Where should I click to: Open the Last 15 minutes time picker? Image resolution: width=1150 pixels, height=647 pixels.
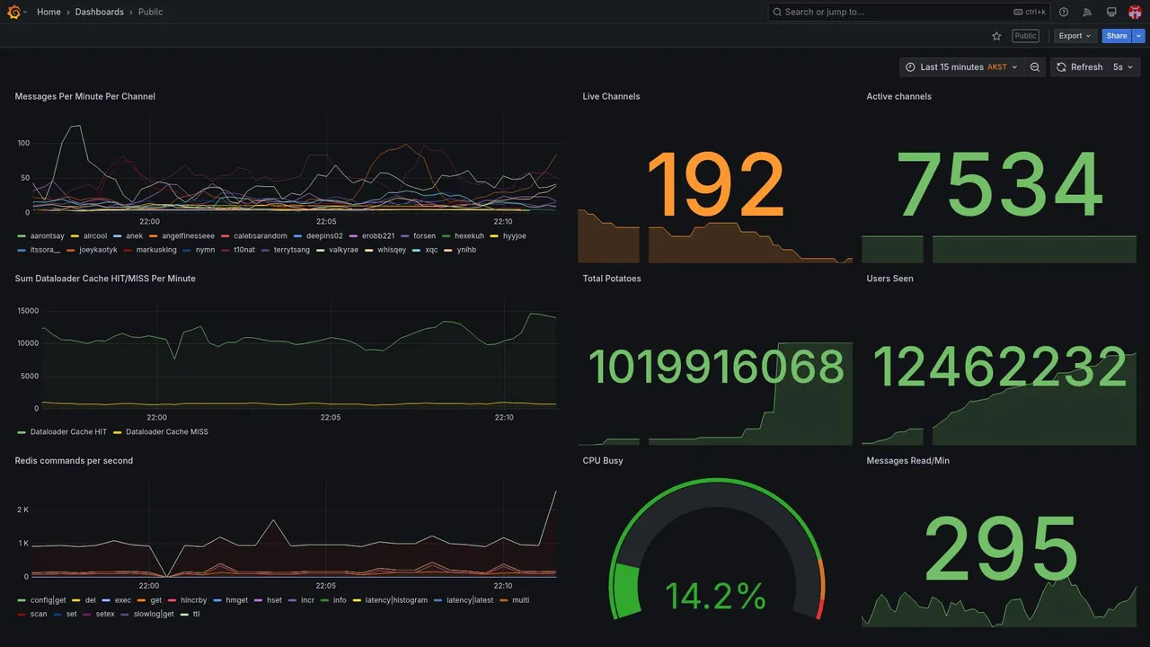tap(961, 67)
